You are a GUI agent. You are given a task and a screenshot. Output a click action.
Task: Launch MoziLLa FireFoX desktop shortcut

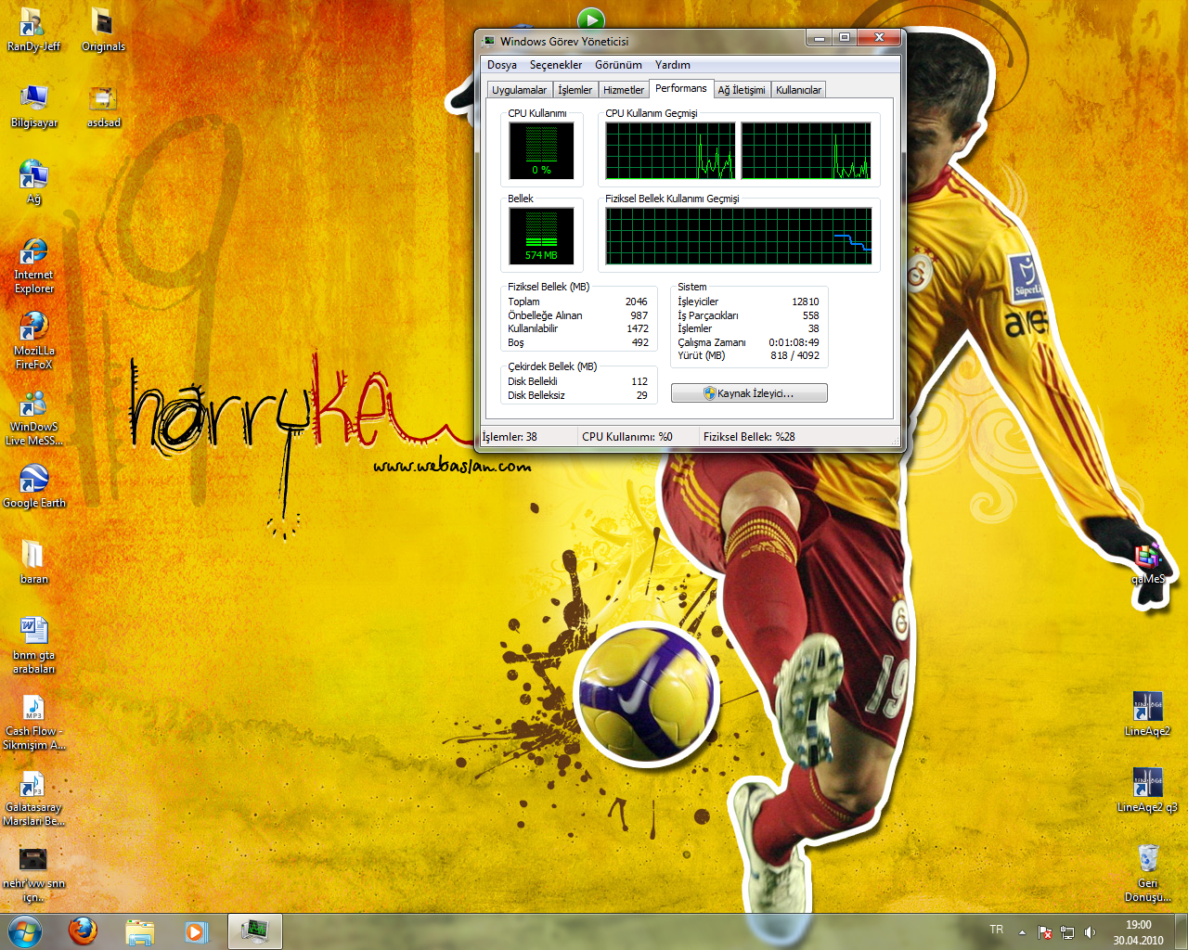coord(33,342)
